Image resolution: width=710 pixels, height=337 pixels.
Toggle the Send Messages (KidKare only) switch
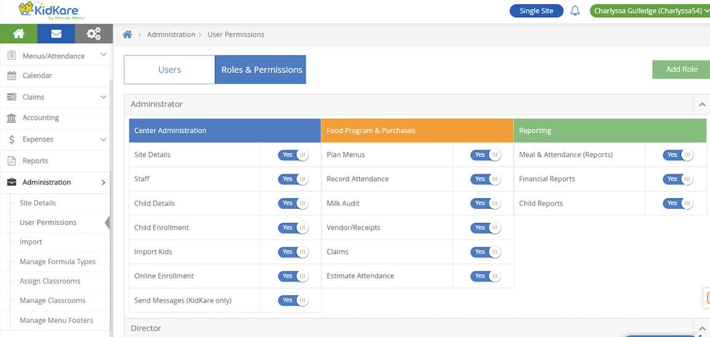293,300
